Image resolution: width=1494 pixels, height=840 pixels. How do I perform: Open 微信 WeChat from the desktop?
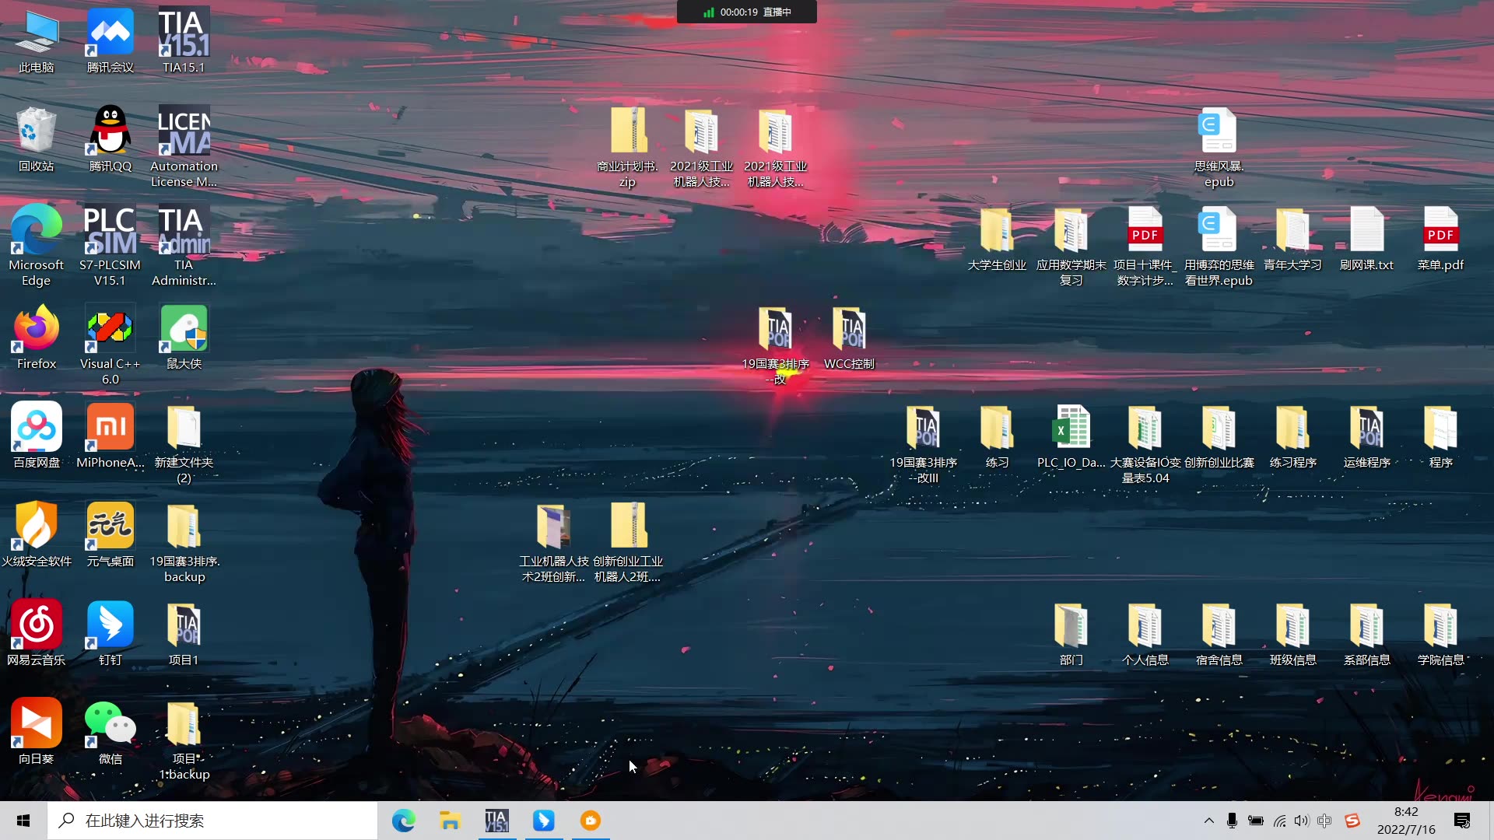coord(110,732)
